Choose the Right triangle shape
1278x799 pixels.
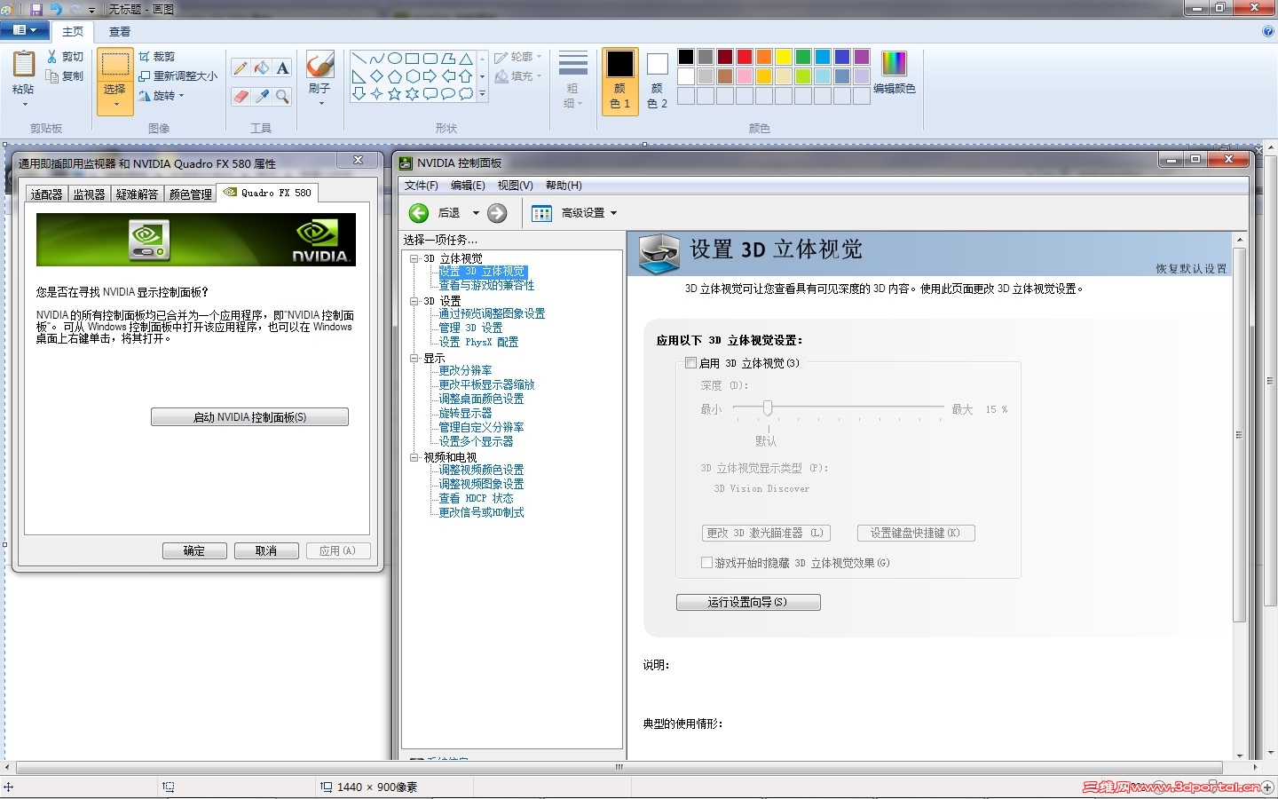pos(359,76)
